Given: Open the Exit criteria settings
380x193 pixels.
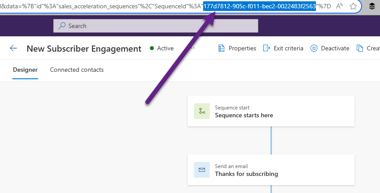Looking at the screenshot, I should (283, 49).
